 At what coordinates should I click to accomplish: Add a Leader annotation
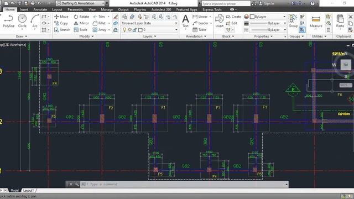(200, 23)
